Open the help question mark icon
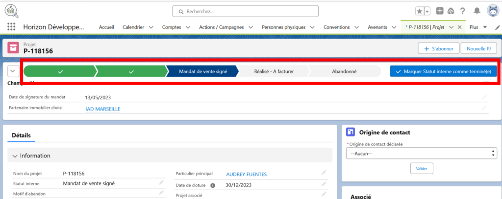 [x=462, y=11]
